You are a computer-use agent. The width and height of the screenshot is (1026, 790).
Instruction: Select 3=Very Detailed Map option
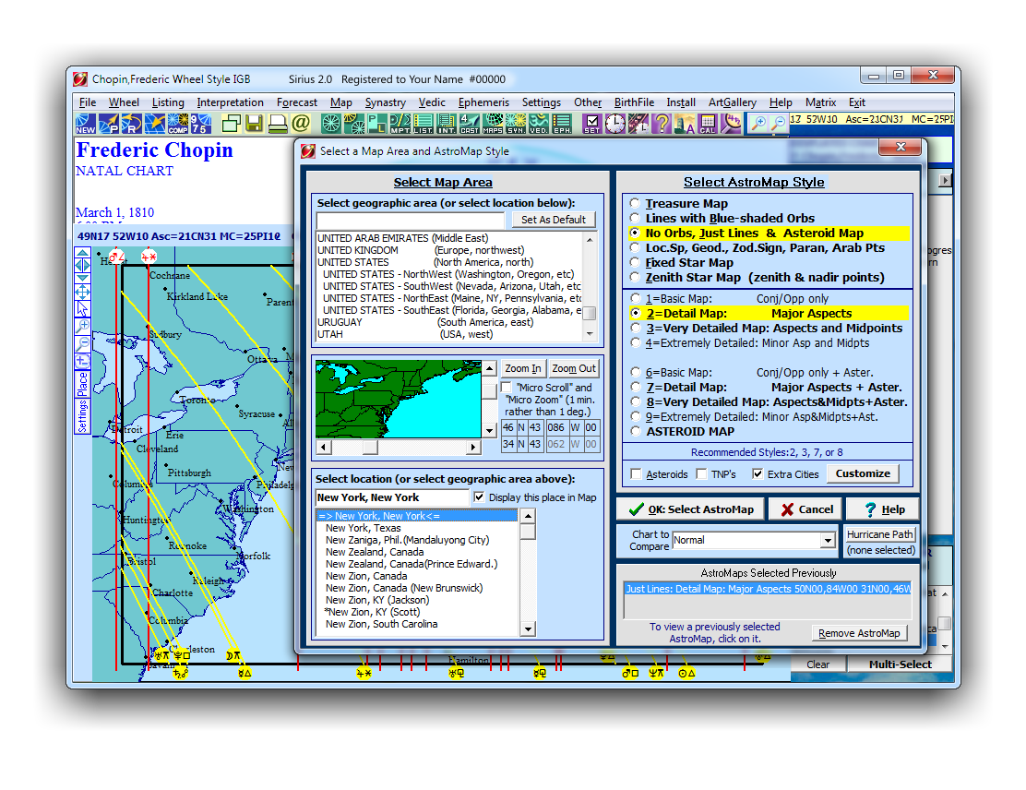pyautogui.click(x=635, y=328)
